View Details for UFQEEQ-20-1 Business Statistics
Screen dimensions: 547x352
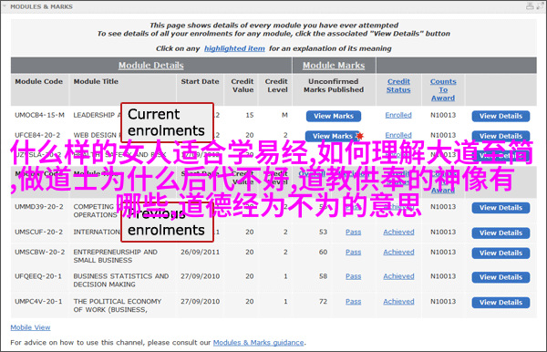coord(501,277)
